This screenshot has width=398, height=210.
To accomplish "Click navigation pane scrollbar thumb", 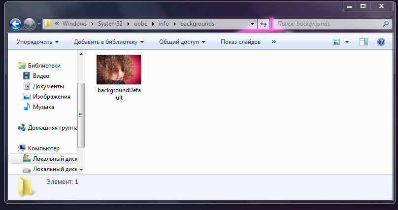I will 81,115.
